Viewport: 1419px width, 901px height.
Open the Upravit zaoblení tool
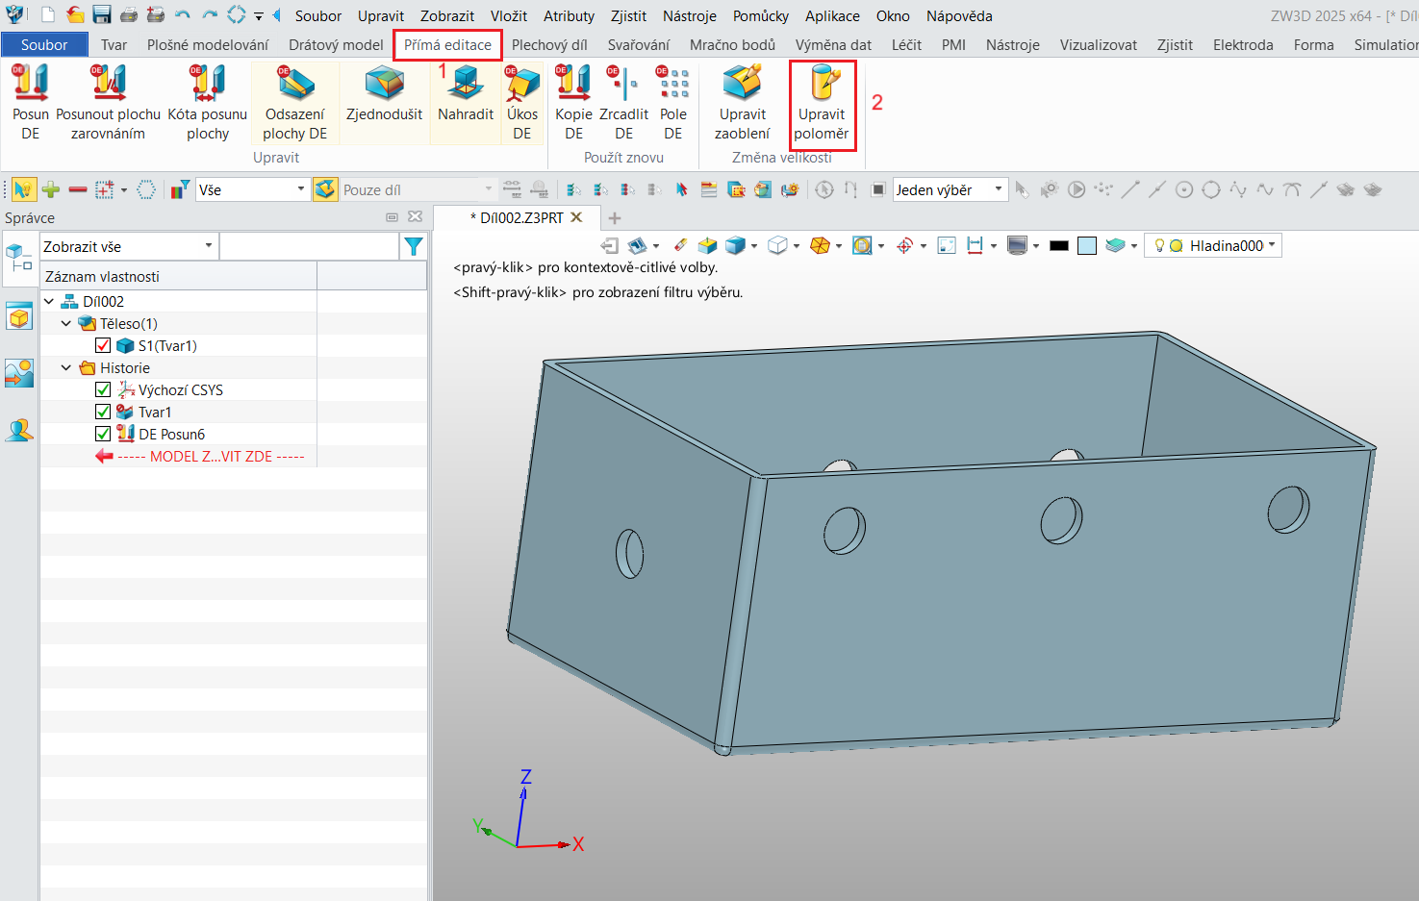point(743,103)
